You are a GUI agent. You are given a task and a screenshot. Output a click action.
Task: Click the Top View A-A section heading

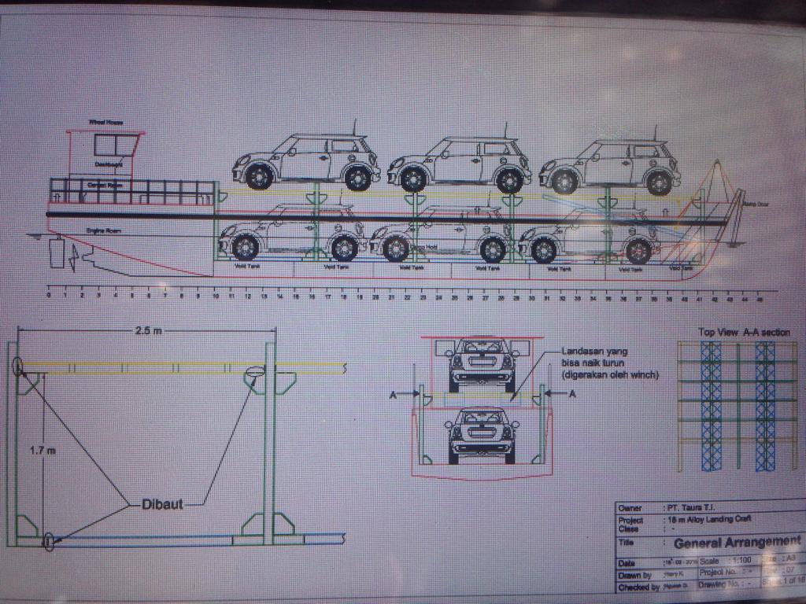744,333
